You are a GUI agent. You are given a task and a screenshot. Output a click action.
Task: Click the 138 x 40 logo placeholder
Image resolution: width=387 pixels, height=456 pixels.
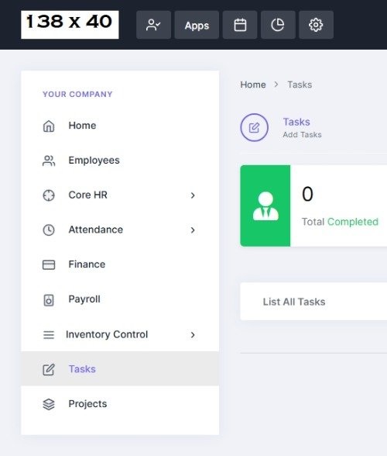(x=70, y=25)
